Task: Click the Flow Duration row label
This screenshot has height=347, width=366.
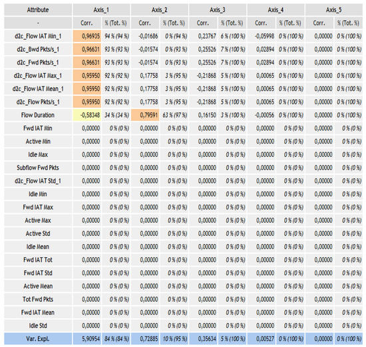Action: pos(38,115)
